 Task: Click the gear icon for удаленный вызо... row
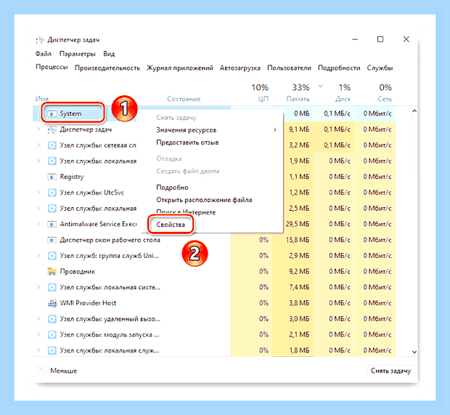tap(52, 319)
